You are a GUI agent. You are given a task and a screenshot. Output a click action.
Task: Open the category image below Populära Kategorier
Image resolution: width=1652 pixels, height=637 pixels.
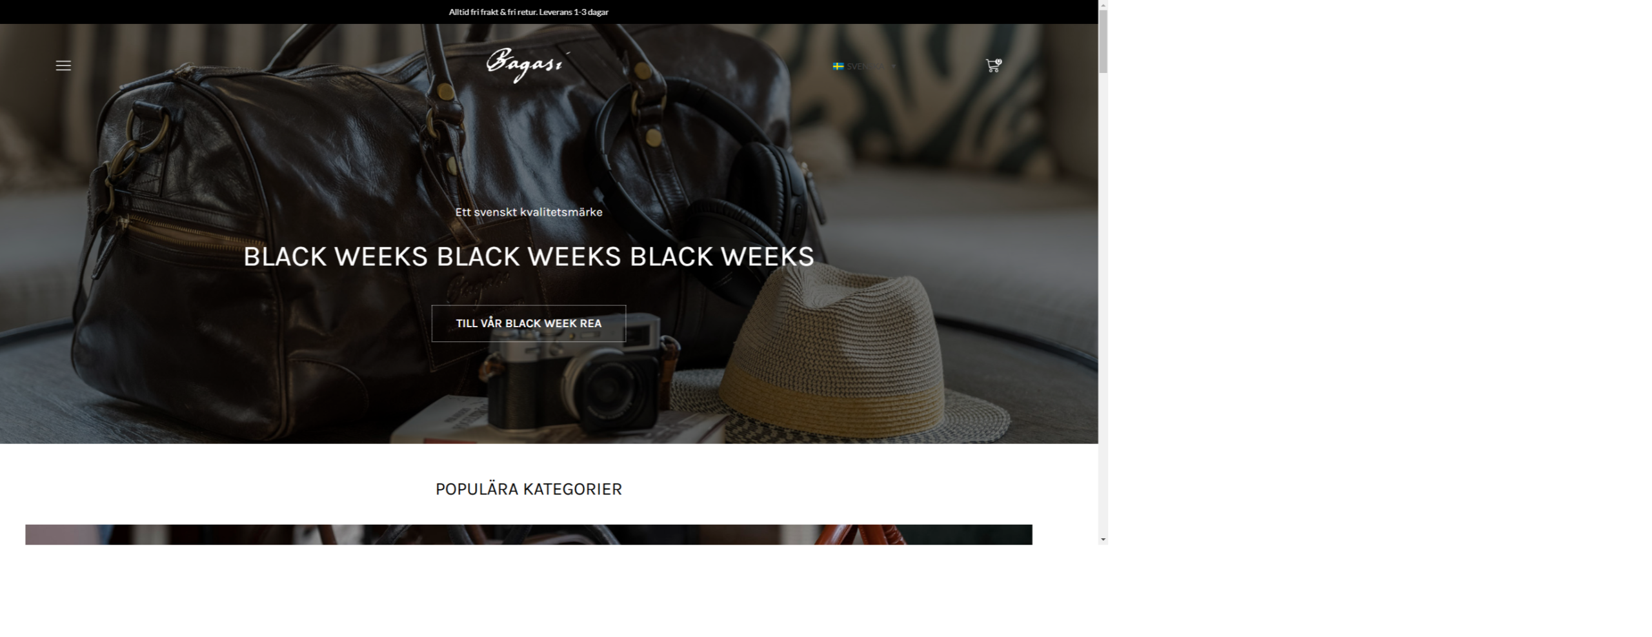coord(529,534)
